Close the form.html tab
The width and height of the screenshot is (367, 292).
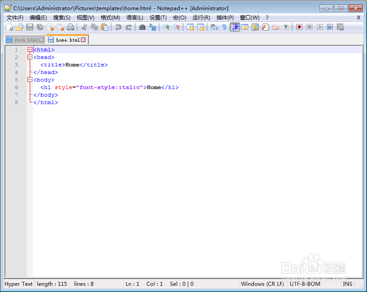[42, 40]
